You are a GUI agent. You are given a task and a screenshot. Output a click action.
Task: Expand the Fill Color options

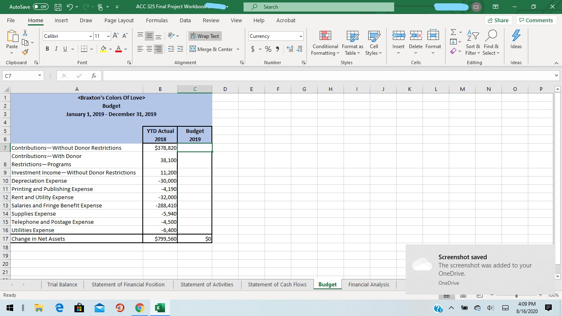(109, 49)
